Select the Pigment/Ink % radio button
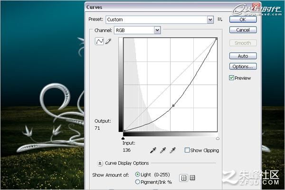This screenshot has height=190, width=285. [138, 182]
